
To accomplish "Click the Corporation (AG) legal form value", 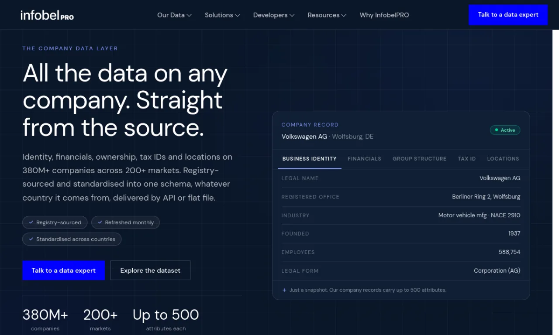I will [497, 270].
